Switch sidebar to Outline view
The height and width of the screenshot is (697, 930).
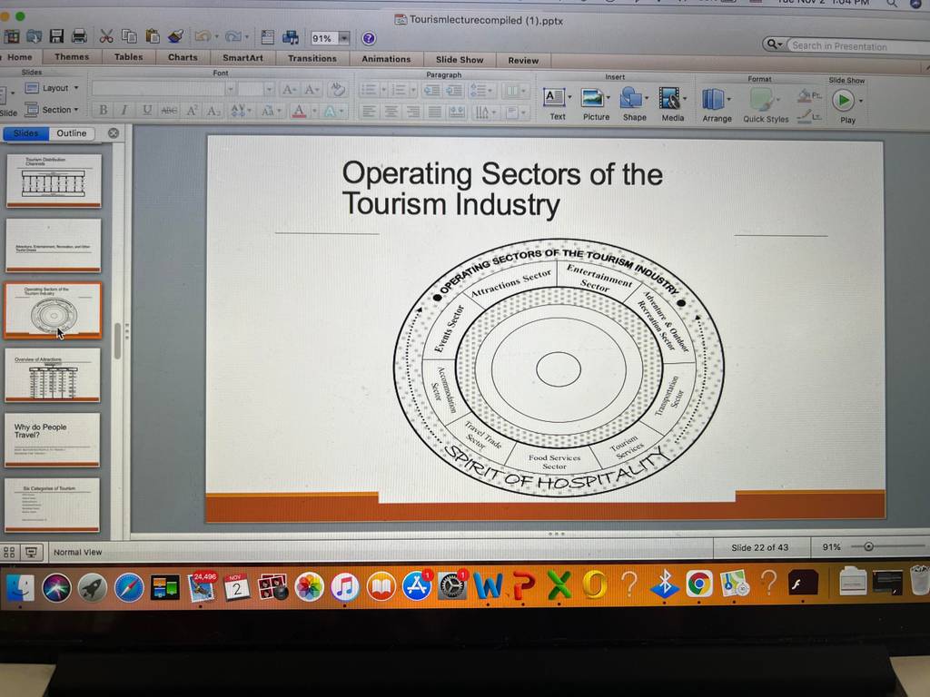[x=72, y=133]
